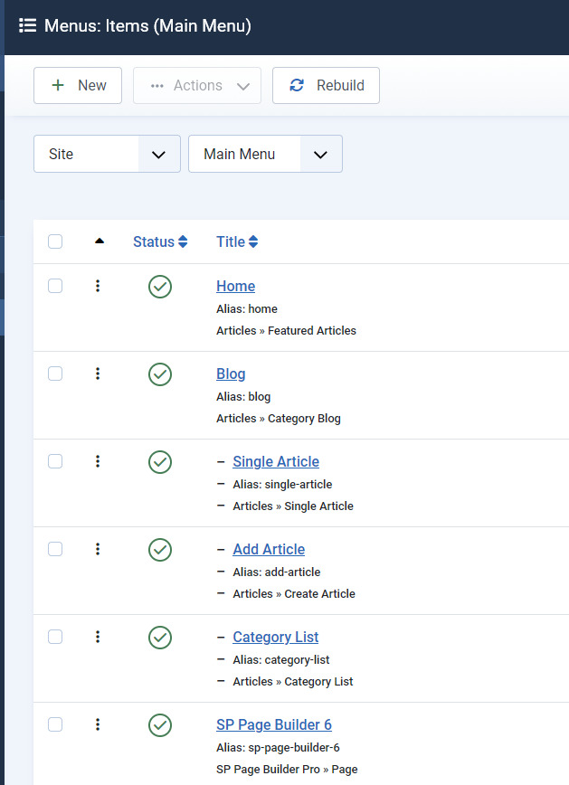This screenshot has width=569, height=785.
Task: Click the status checkmark for Single Article
Action: coord(160,462)
